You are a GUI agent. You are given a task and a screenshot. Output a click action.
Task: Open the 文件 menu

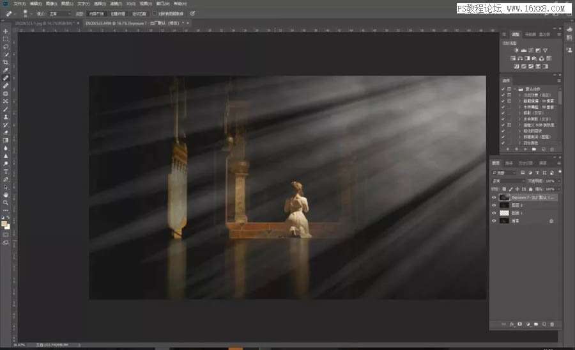coord(19,4)
